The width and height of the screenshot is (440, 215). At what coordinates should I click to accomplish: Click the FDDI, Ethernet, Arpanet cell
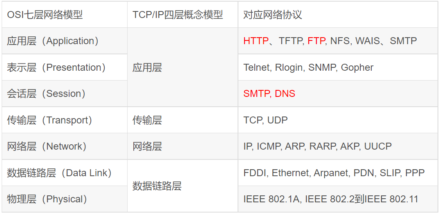click(x=338, y=172)
